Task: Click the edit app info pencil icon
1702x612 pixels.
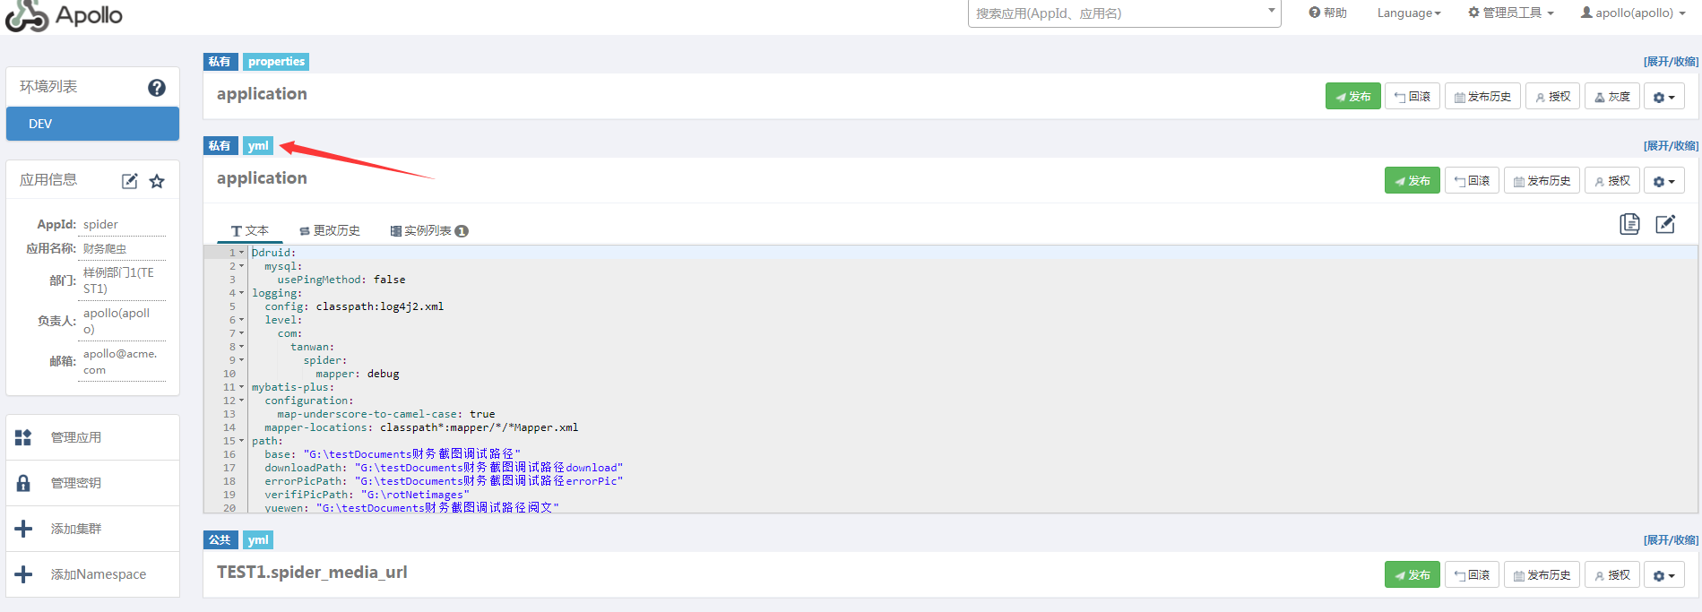Action: pos(130,181)
